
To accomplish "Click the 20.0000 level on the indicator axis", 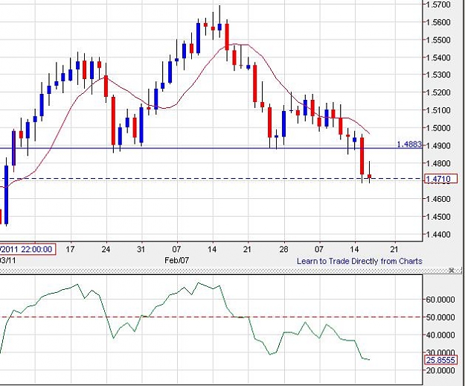I will coord(440,370).
